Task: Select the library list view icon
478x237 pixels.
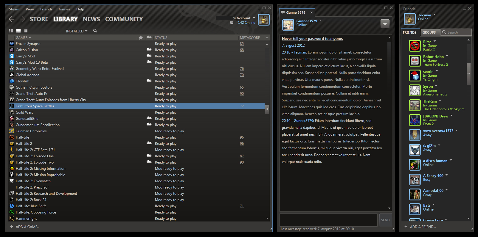Action: click(18, 31)
